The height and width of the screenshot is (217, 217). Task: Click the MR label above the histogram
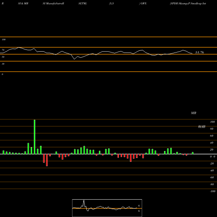coord(194,113)
